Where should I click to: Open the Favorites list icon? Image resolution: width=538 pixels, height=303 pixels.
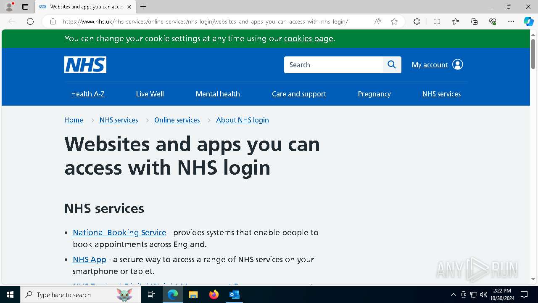(x=456, y=21)
